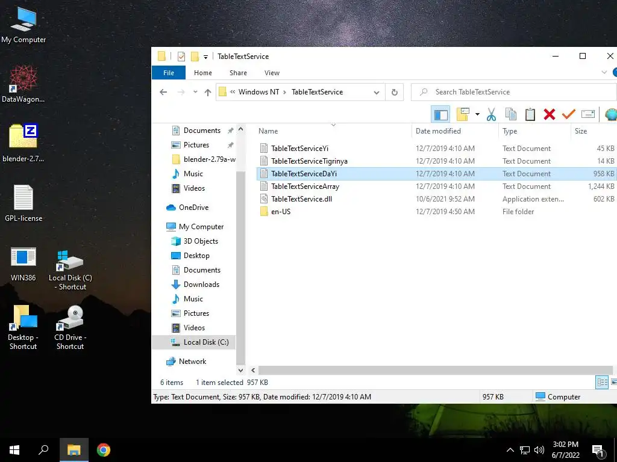Image resolution: width=617 pixels, height=462 pixels.
Task: Expand hidden breadcrumb path chevrons
Action: [233, 92]
